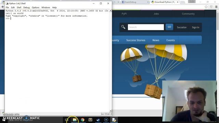Click the shell scrollbar down arrow
The height and width of the screenshot is (123, 219).
pyautogui.click(x=111, y=111)
